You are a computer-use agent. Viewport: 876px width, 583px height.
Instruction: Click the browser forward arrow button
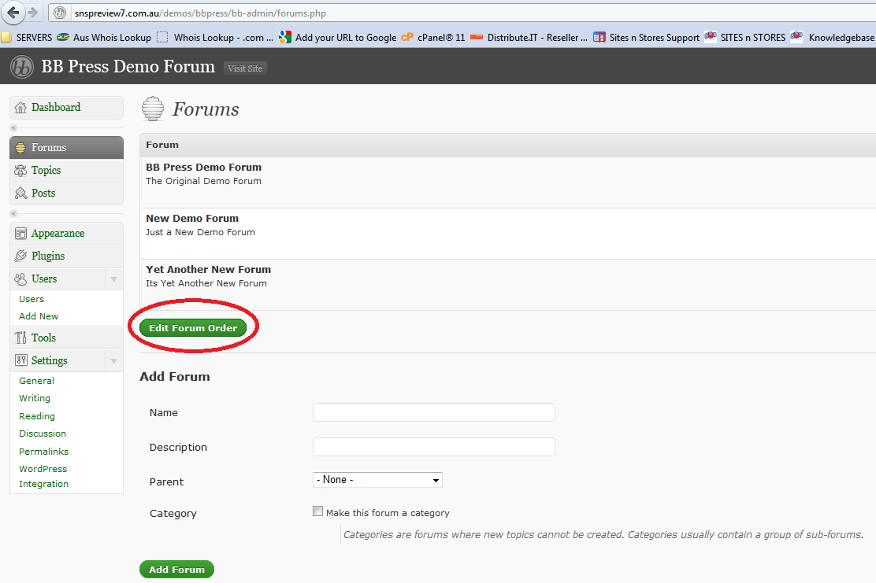click(x=33, y=13)
